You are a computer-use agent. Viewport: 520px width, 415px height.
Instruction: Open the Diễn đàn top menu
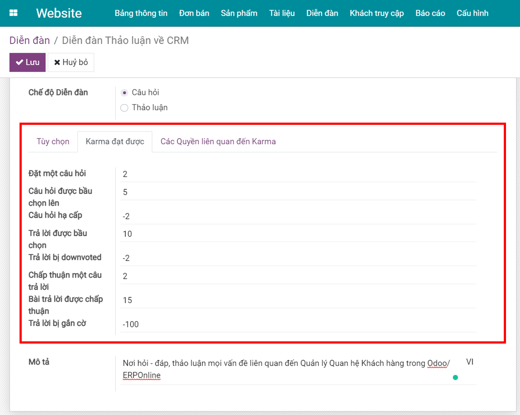pyautogui.click(x=322, y=13)
